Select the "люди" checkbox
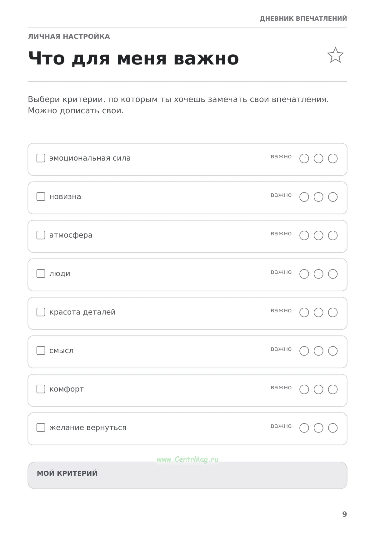This screenshot has height=533, width=375. point(41,274)
